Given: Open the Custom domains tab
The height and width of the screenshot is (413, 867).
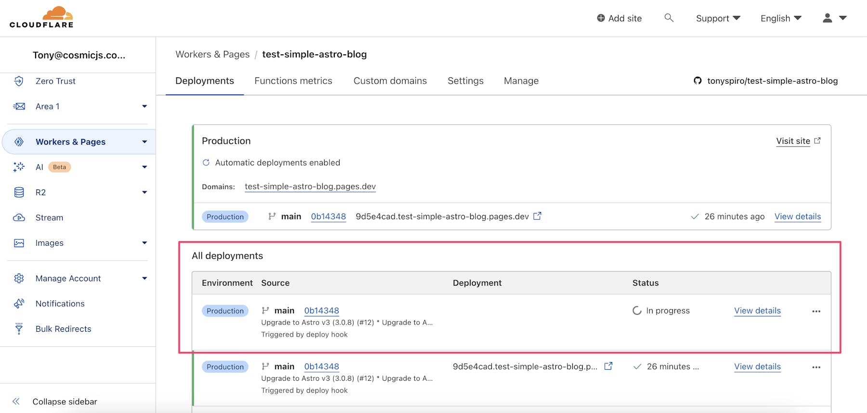Looking at the screenshot, I should click(390, 81).
